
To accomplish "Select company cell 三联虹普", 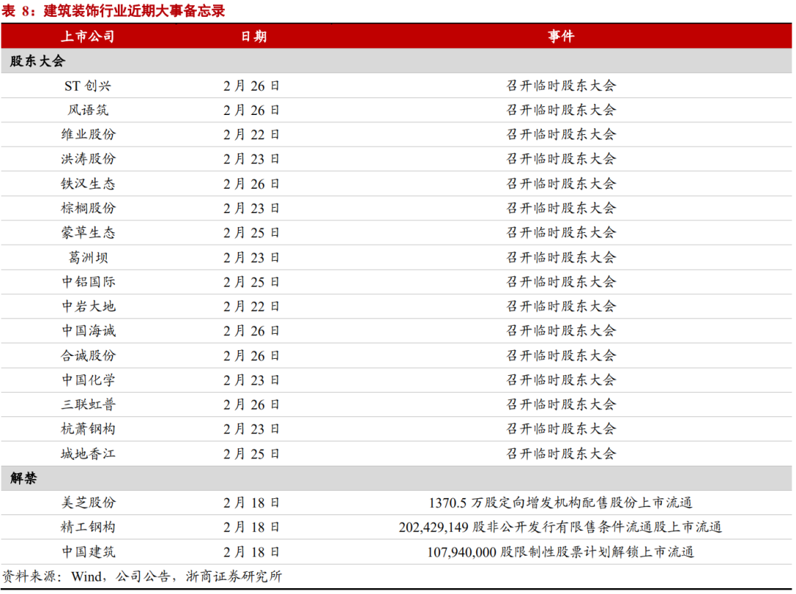I will (88, 405).
